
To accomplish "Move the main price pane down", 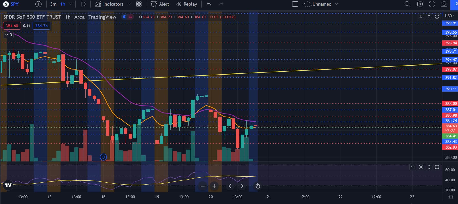I will 421,17.
